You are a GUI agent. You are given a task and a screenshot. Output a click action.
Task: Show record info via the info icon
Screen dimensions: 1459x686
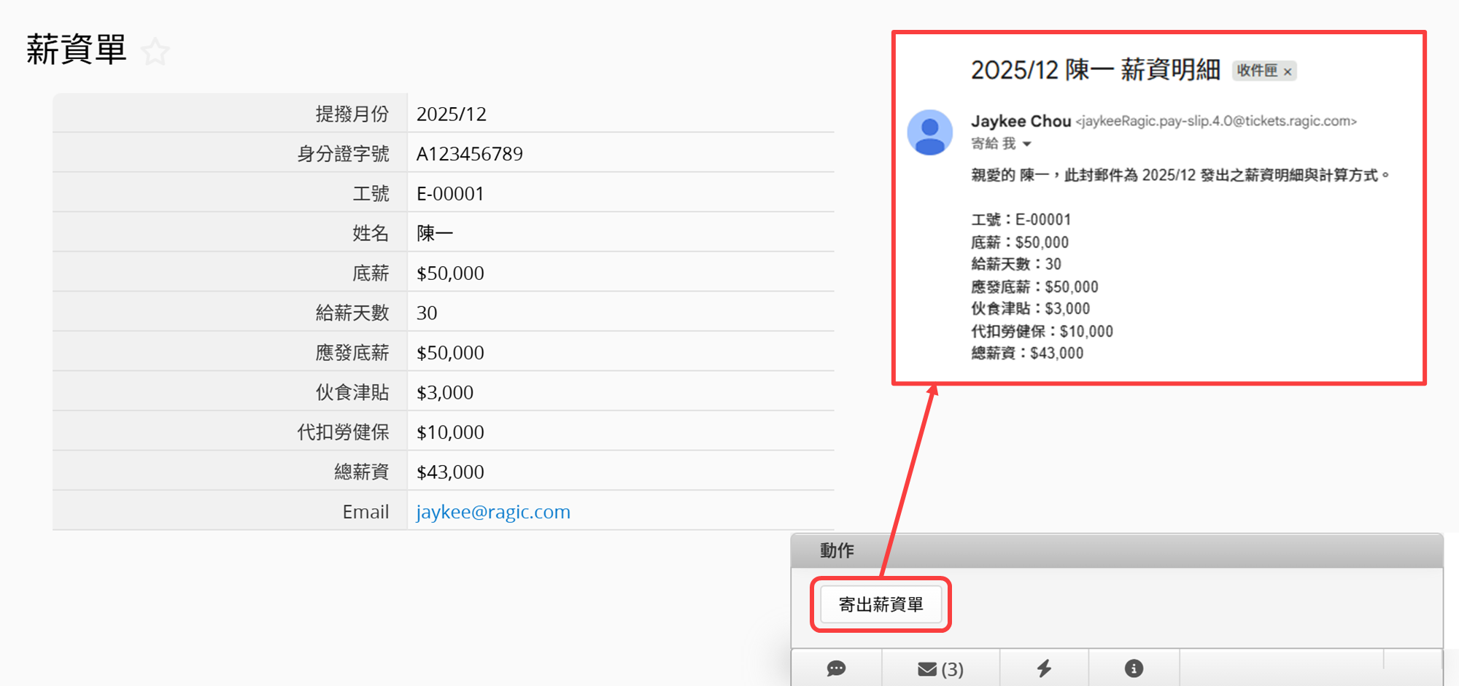[x=1134, y=669]
